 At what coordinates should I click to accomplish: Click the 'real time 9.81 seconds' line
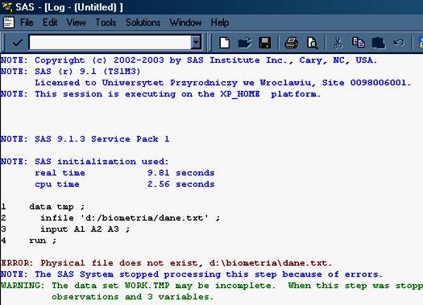pyautogui.click(x=124, y=173)
